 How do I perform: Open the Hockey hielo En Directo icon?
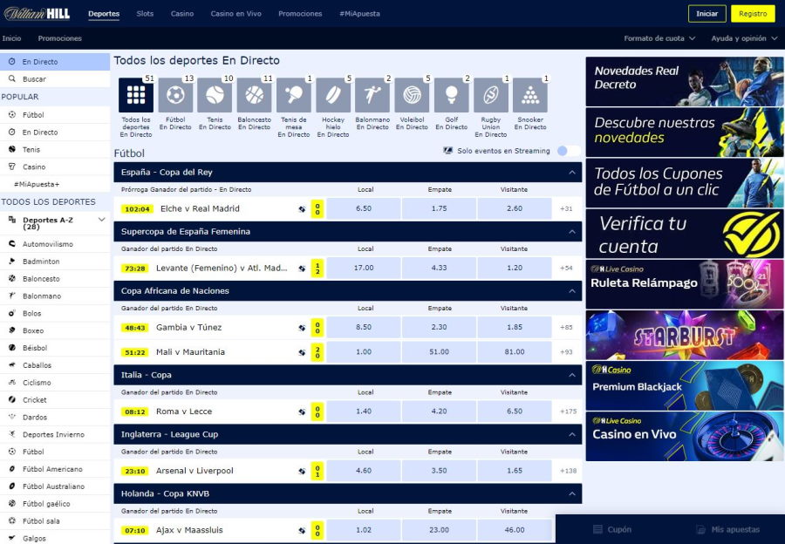333,95
